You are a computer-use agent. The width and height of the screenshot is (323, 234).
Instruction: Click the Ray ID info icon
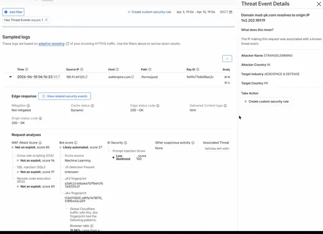(x=198, y=70)
